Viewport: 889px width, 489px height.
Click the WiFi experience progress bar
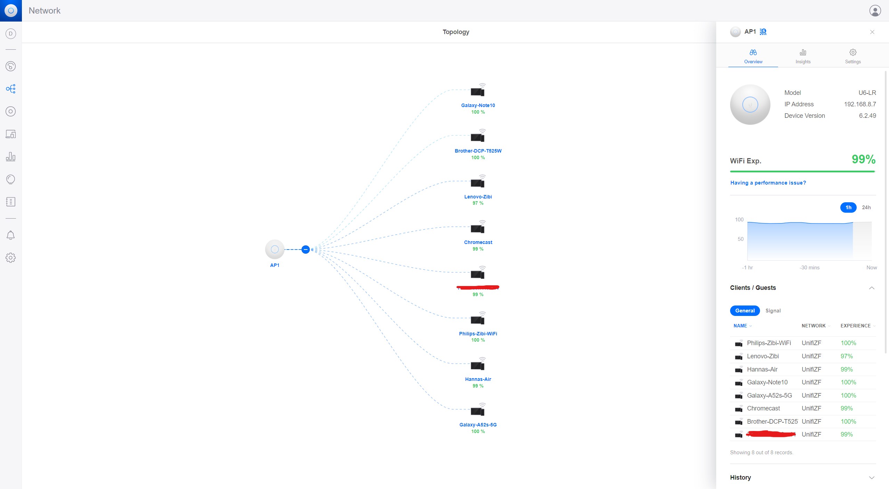coord(802,171)
